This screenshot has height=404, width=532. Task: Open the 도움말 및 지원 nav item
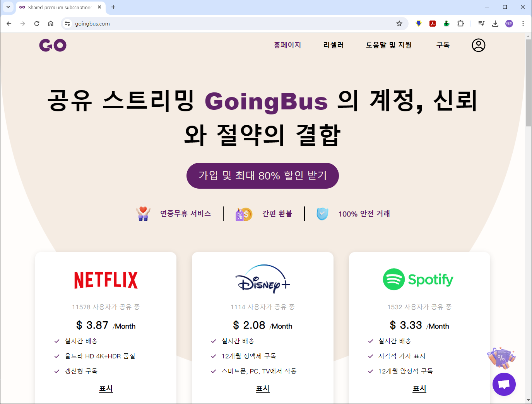point(389,45)
